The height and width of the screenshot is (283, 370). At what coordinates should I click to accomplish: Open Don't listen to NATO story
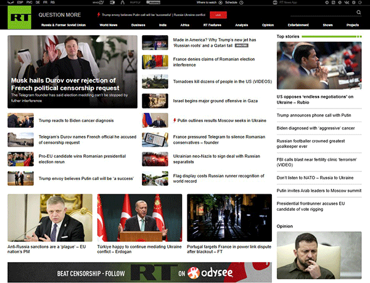click(314, 178)
